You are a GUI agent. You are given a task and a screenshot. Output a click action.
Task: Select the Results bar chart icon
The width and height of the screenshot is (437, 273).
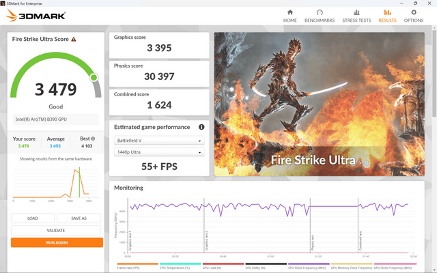pyautogui.click(x=387, y=12)
